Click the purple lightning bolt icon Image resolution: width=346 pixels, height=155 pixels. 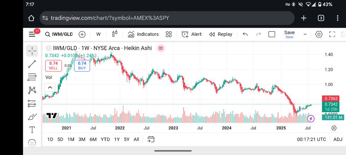tap(311, 119)
